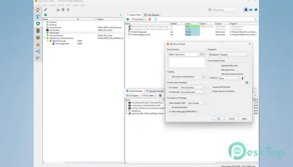The width and height of the screenshot is (293, 167).
Task: Open the By Program dropdown
Action: click(133, 96)
